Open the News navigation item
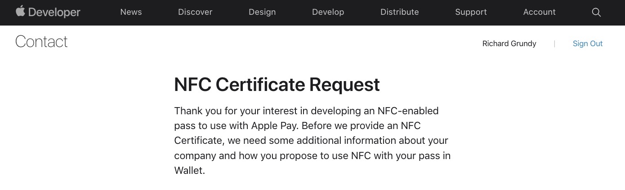Image resolution: width=625 pixels, height=190 pixels. (x=131, y=13)
